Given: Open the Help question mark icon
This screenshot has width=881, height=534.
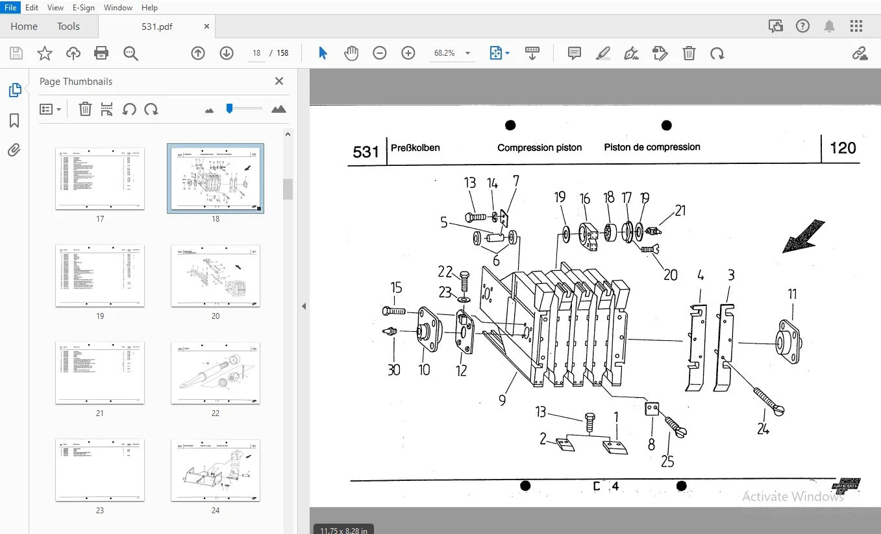Looking at the screenshot, I should click(803, 26).
